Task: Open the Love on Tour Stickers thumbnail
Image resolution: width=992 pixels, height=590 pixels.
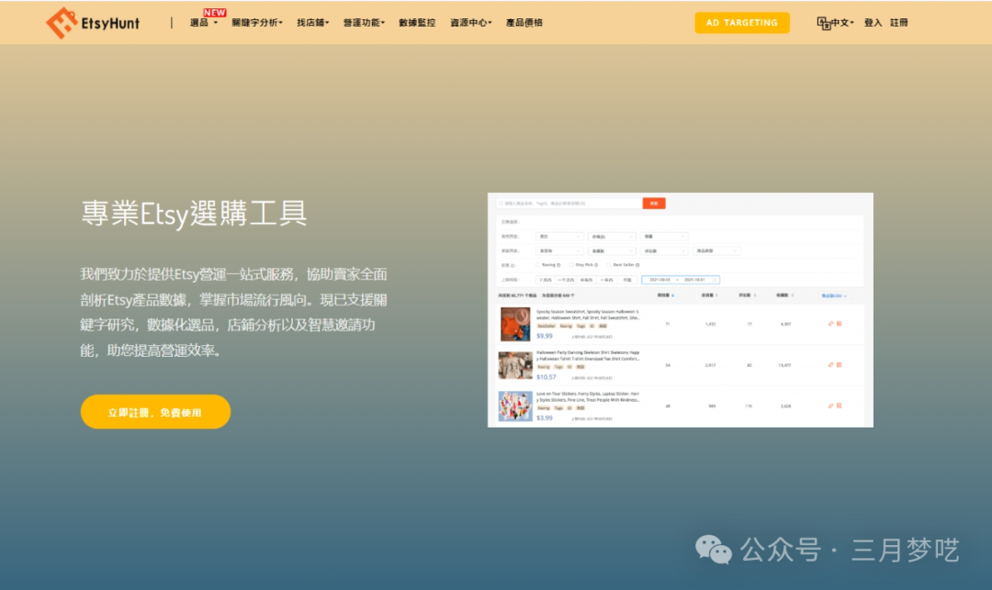Action: 515,406
